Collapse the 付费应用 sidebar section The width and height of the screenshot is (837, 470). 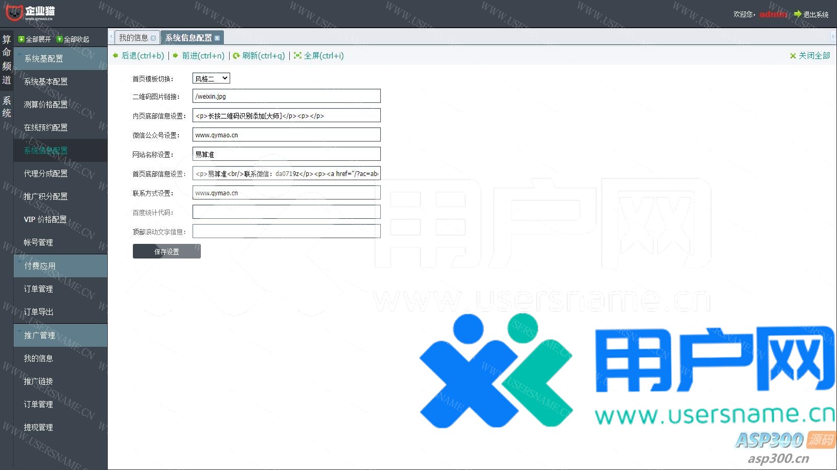pos(60,266)
